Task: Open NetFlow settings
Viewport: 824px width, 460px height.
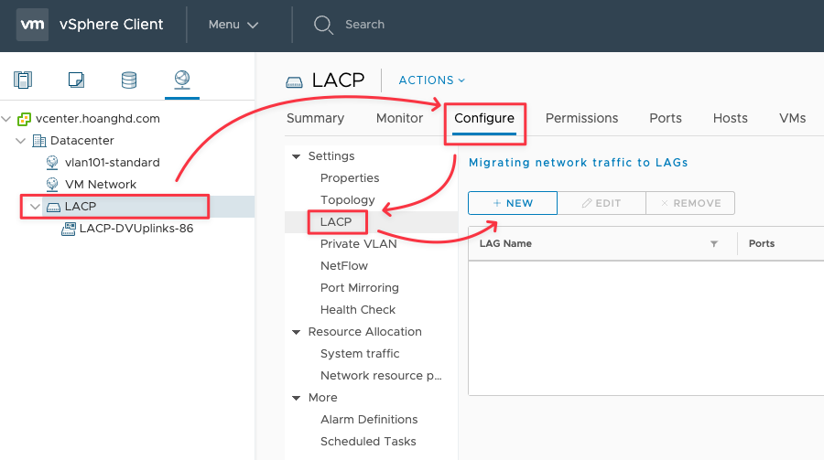Action: (343, 266)
